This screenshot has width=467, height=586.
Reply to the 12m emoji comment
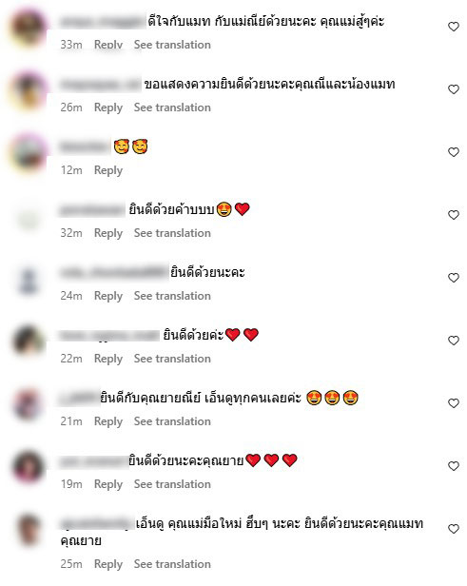pos(108,170)
